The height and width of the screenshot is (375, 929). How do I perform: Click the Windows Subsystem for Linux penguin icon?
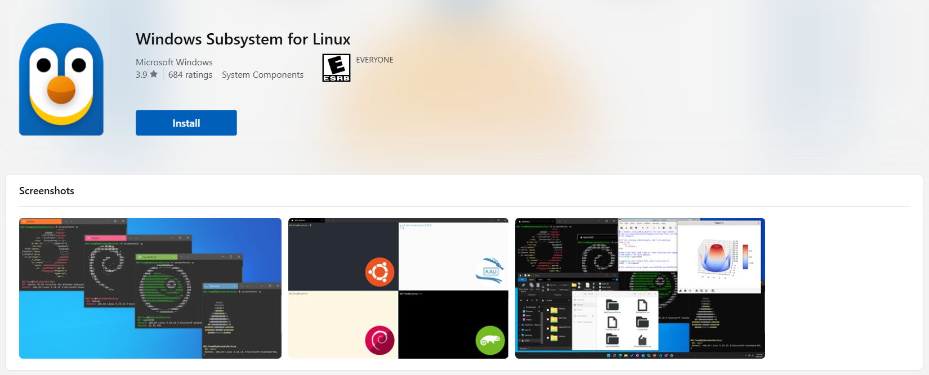point(61,79)
